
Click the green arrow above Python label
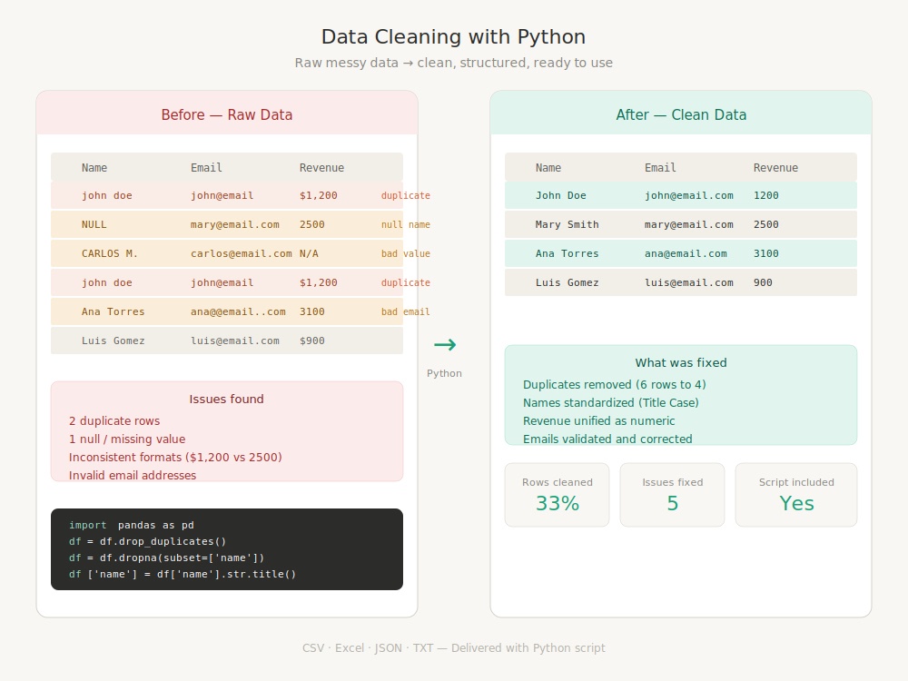coord(445,344)
